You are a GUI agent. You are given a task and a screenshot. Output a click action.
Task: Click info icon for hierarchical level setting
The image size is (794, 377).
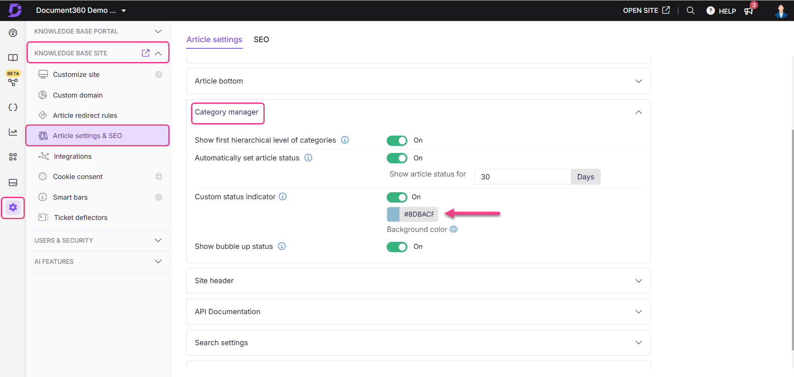[344, 140]
